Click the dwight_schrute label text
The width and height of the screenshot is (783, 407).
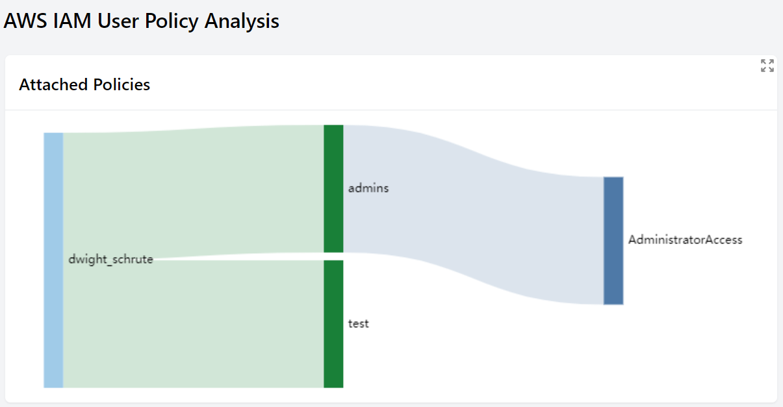(110, 260)
